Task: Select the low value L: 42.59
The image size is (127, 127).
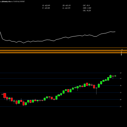Action: pos(67,8)
